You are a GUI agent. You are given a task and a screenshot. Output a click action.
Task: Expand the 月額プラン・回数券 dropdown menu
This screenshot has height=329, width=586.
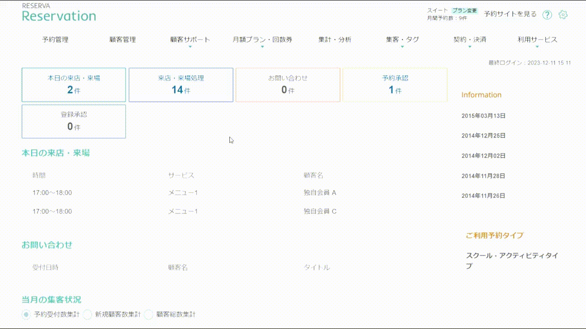click(262, 40)
